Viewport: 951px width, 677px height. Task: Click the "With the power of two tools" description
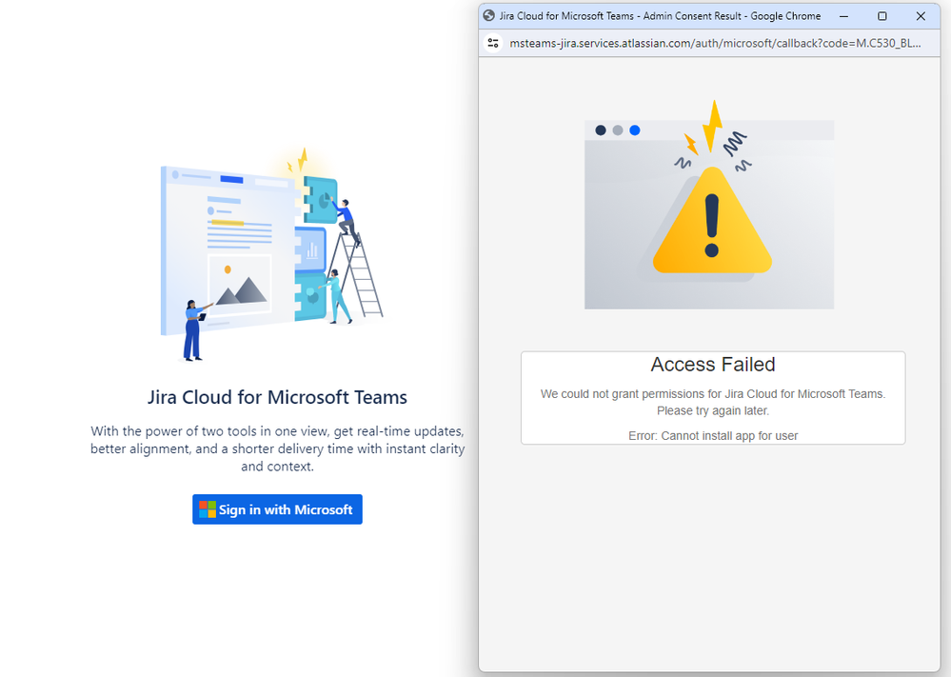tap(277, 448)
